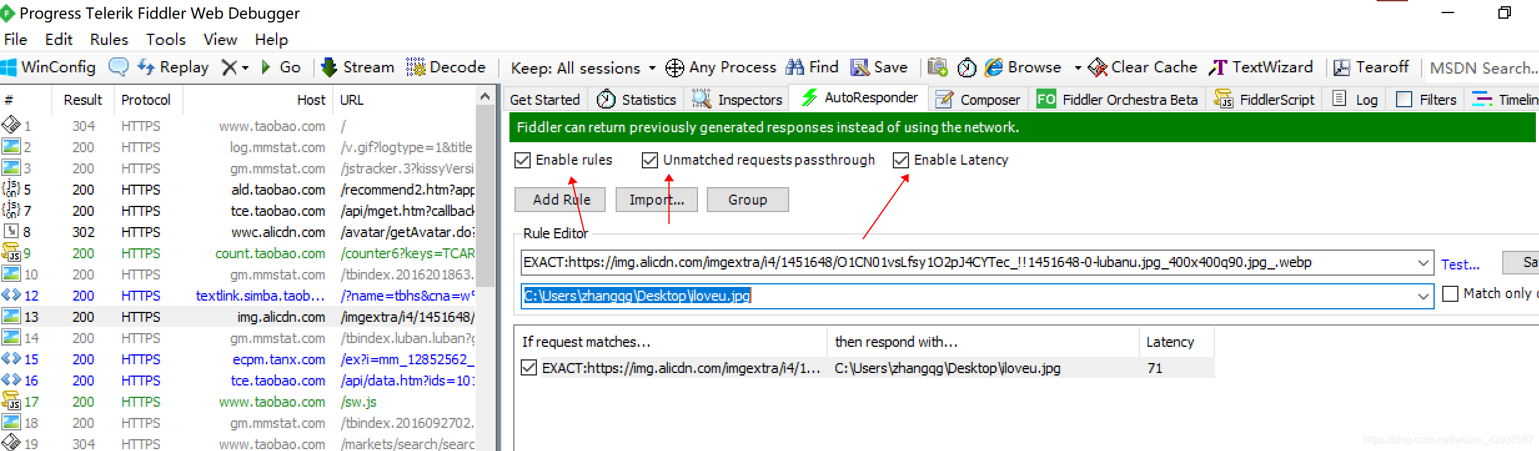Viewport: 1539px width, 451px height.
Task: Open the View menu
Action: [220, 39]
